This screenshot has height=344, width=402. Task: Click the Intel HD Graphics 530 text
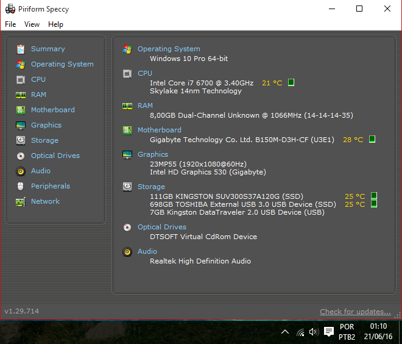pyautogui.click(x=208, y=172)
